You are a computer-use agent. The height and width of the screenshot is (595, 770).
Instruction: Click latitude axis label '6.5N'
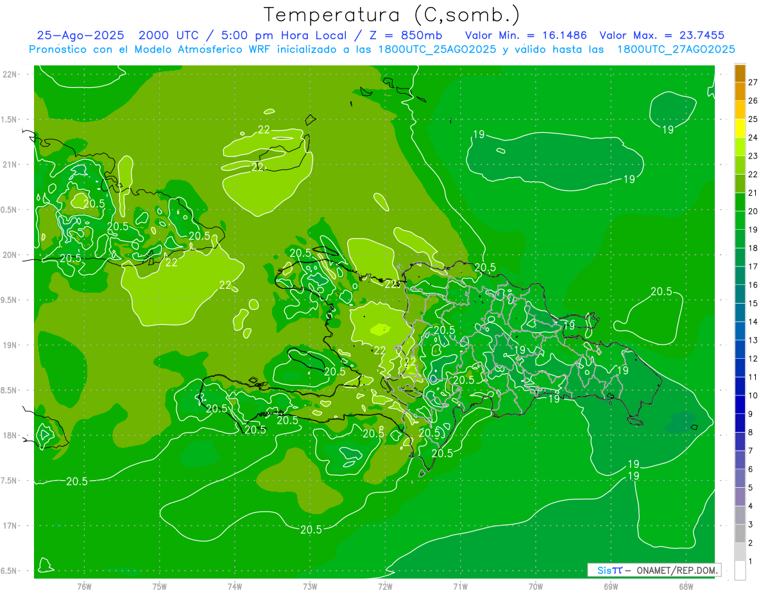click(10, 571)
